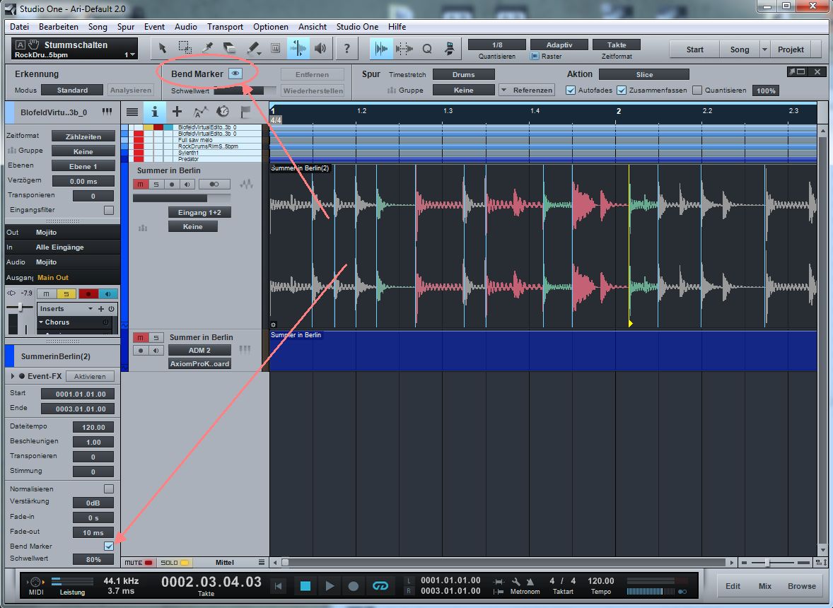The height and width of the screenshot is (608, 833).
Task: Enable the Eingangsfilter checkbox
Action: coord(109,210)
